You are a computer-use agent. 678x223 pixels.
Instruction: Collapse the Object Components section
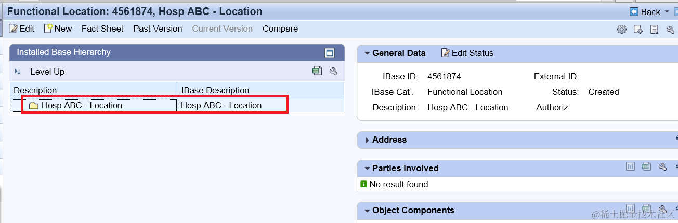point(367,210)
